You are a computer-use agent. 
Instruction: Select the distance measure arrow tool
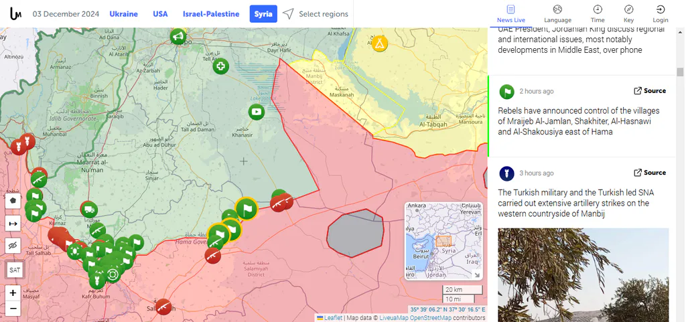click(13, 224)
